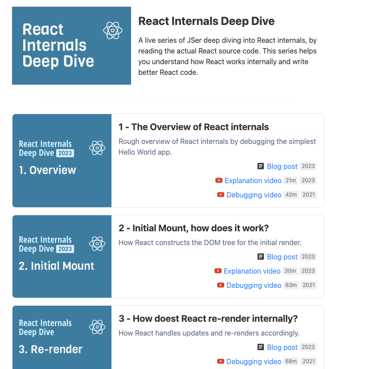Open Blog post link for Initial Mount
375x369 pixels.
282,257
